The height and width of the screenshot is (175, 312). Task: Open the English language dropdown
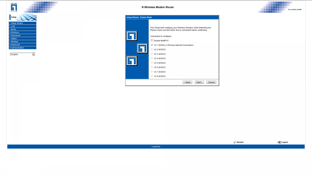click(x=22, y=54)
